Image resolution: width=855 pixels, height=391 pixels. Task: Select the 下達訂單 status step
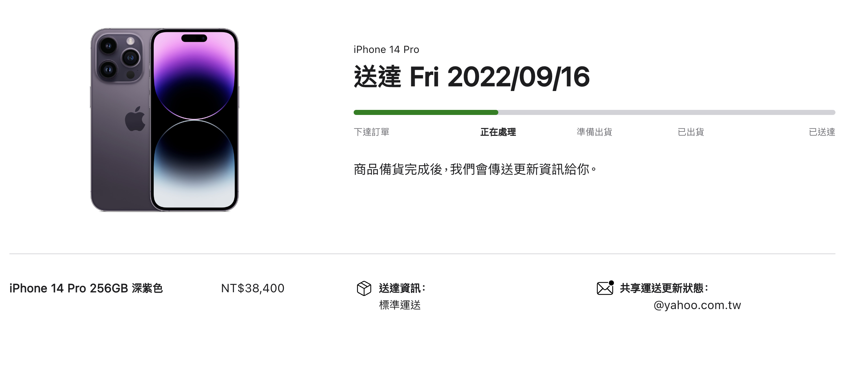[x=372, y=132]
